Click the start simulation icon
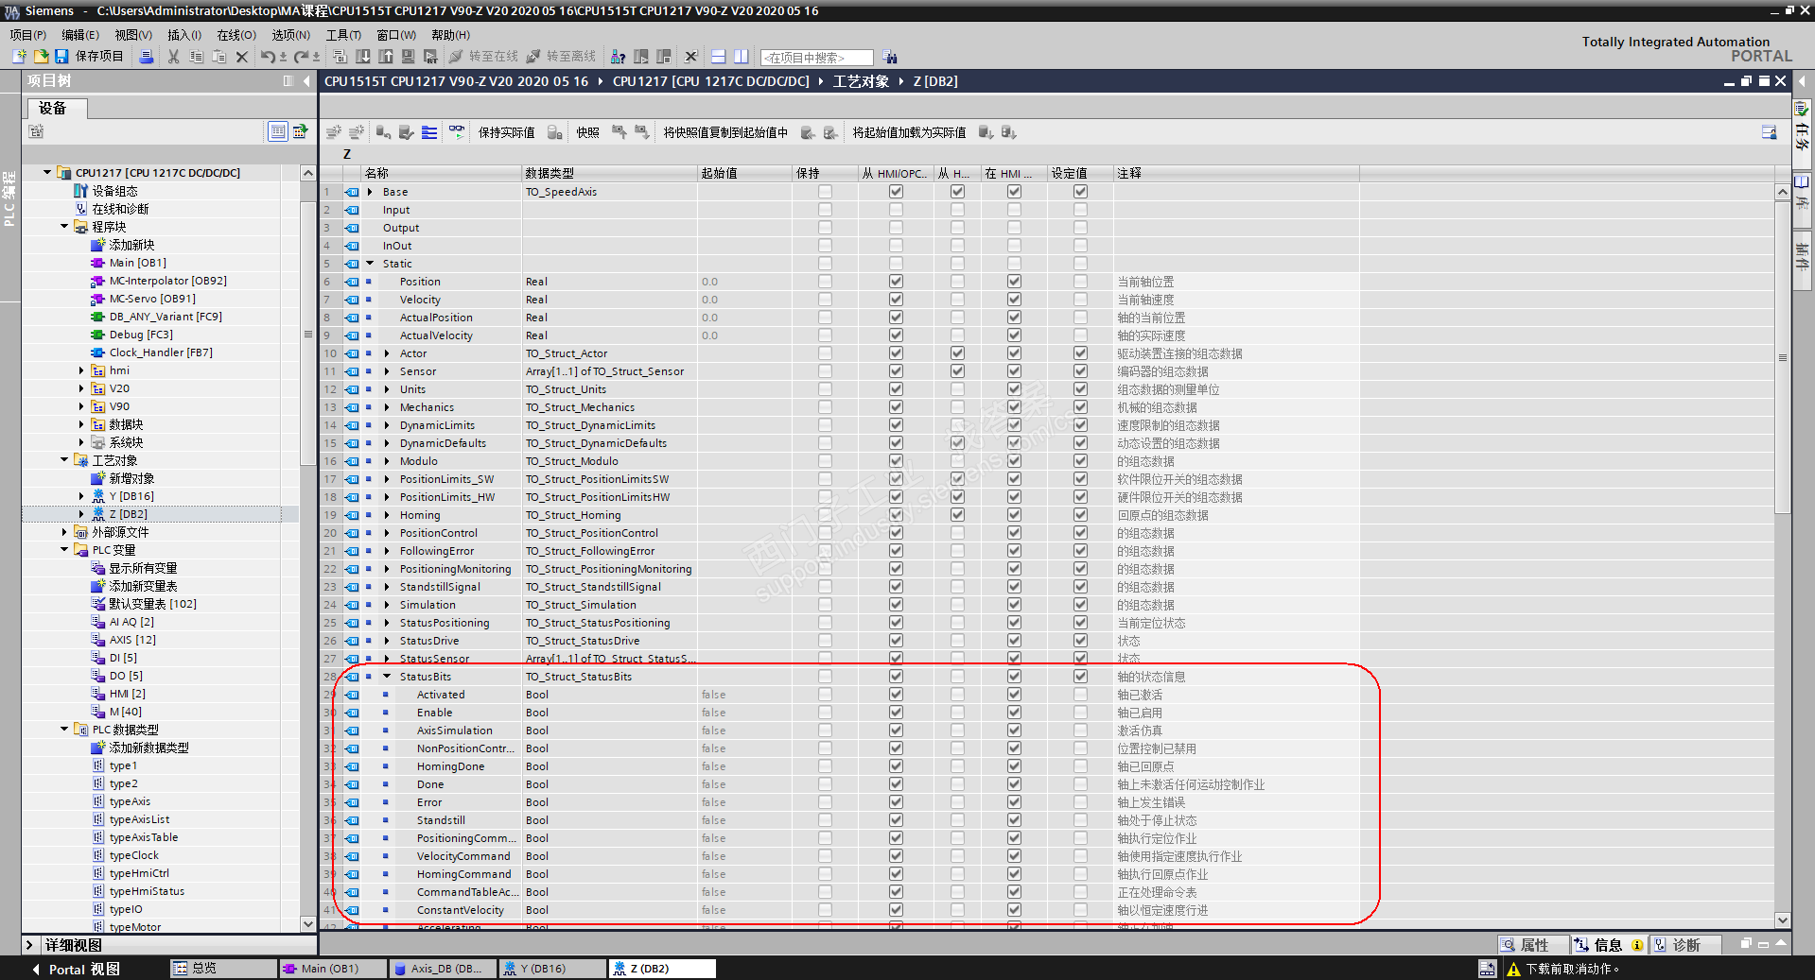The width and height of the screenshot is (1815, 980). pos(409,57)
